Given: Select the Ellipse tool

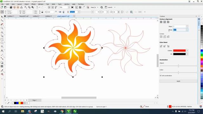Looking at the screenshot, I should [x=2, y=43].
